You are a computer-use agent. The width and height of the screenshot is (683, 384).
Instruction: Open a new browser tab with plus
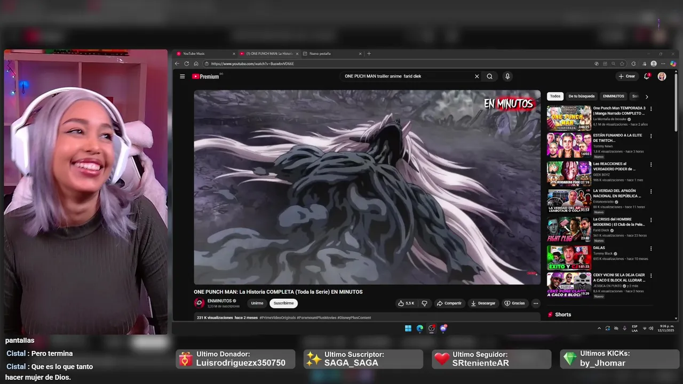[369, 53]
